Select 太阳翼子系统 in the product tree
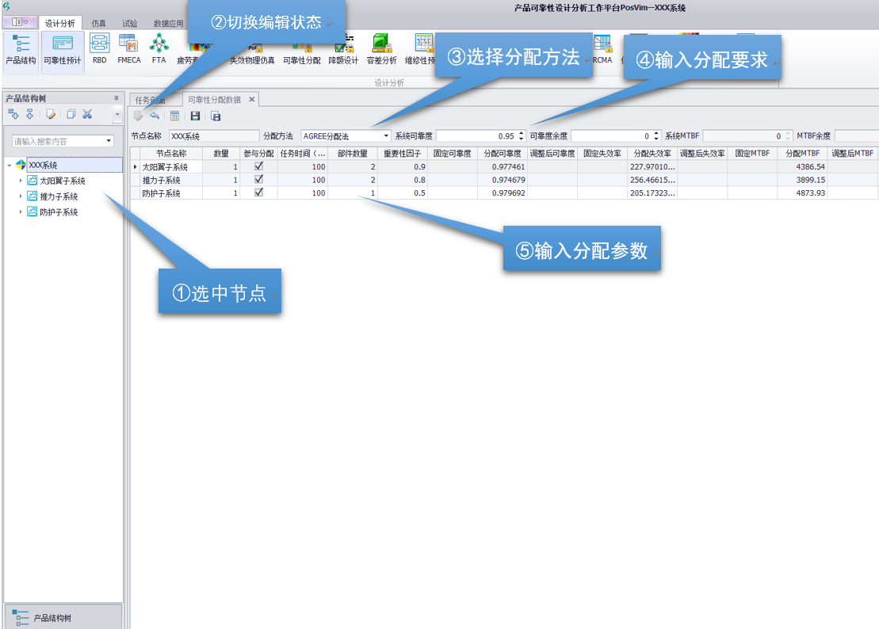Viewport: 879px width, 629px height. pos(63,181)
